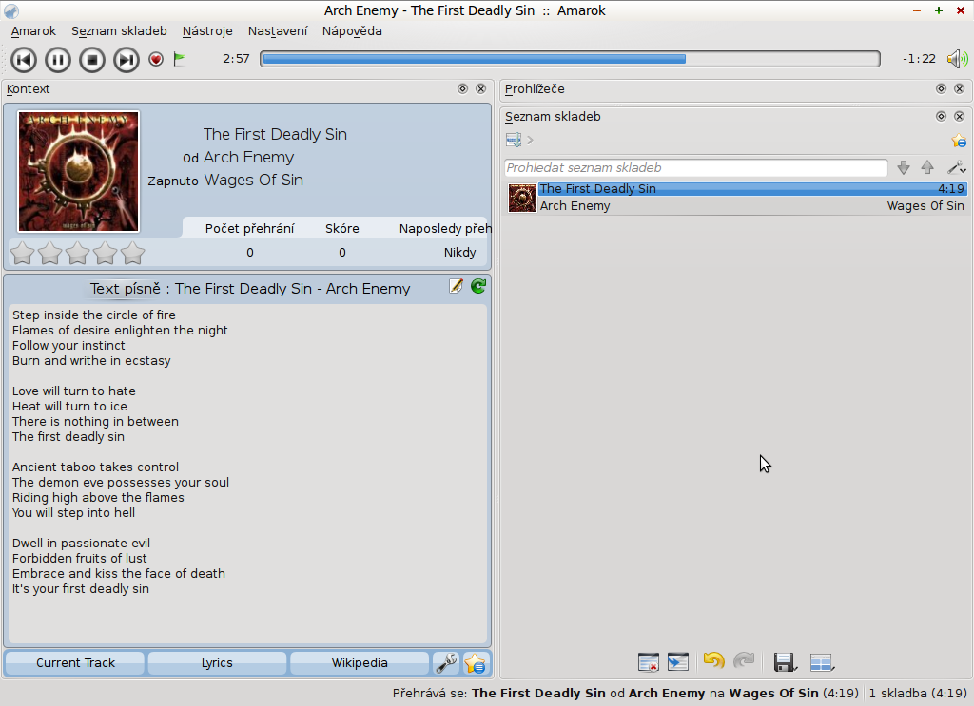Screen dimensions: 974x706
Task: Skip to the previous track
Action: [24, 60]
